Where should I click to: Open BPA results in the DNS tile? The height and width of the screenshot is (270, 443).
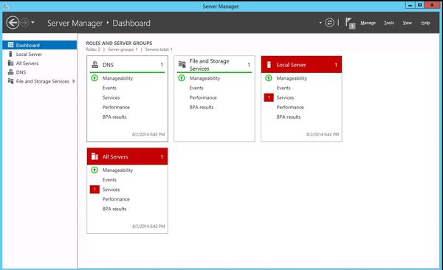click(114, 117)
